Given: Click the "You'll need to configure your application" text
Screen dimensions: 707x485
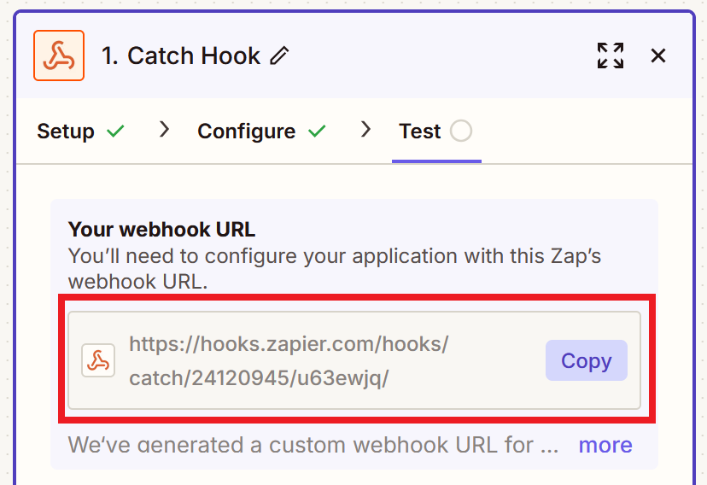Looking at the screenshot, I should [335, 269].
